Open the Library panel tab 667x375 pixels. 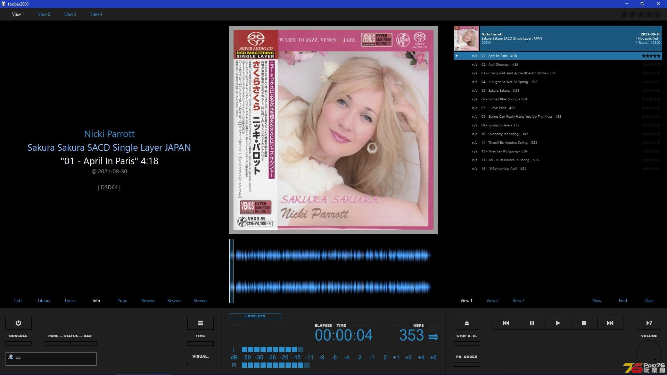pos(44,301)
